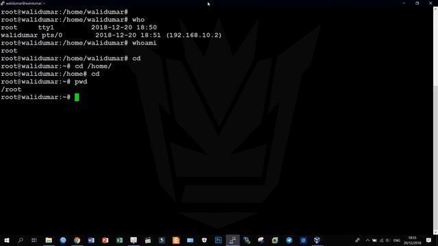Open Microsoft Word from the taskbar
438x246 pixels.
91,240
